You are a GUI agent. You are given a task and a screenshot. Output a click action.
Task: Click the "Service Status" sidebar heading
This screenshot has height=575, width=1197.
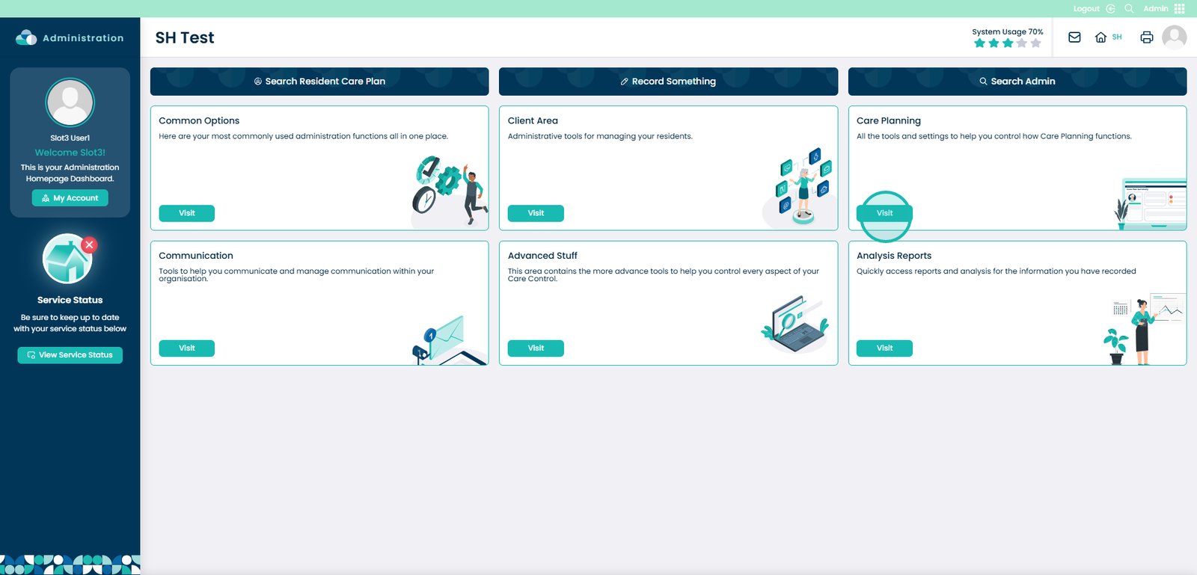pos(70,300)
